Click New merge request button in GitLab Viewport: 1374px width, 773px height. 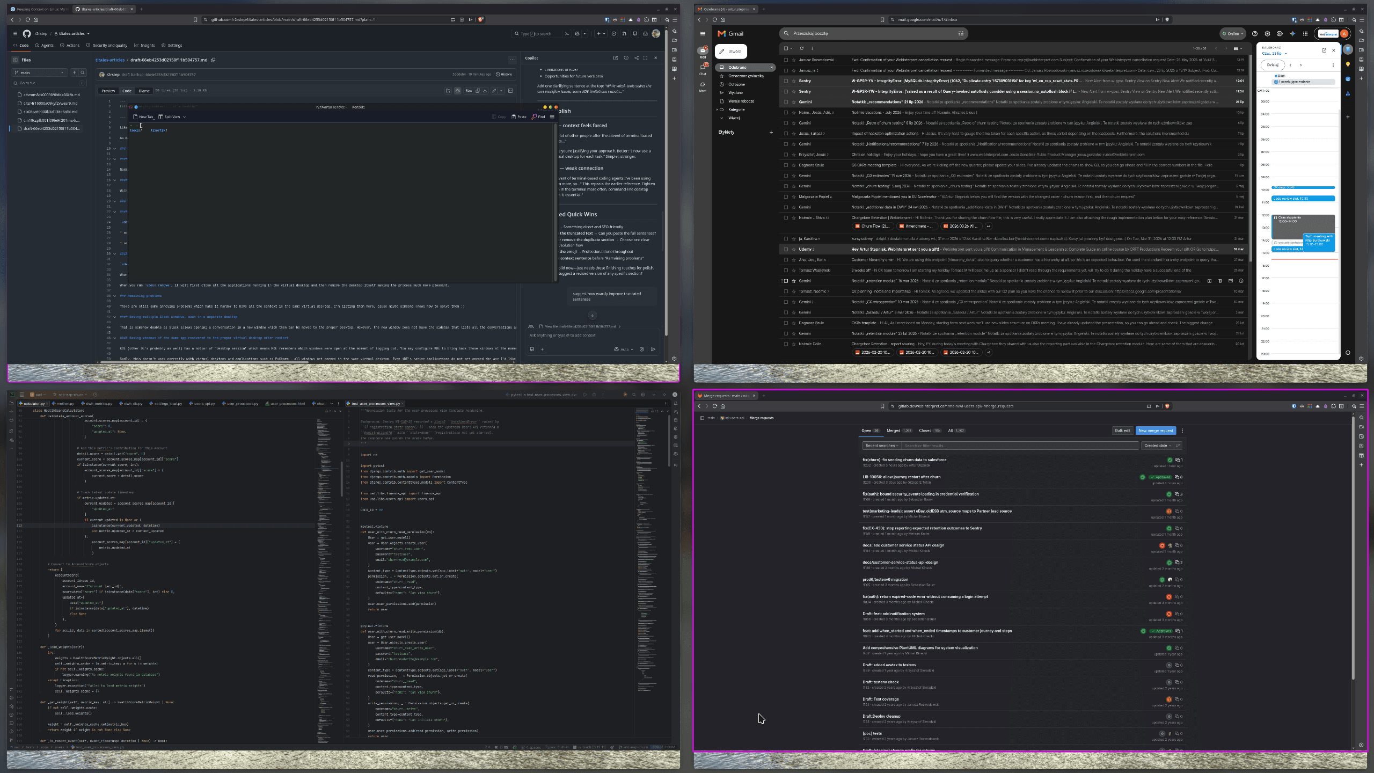pos(1156,431)
